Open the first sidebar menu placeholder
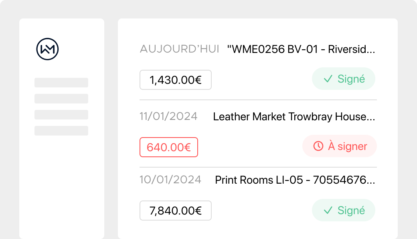The image size is (417, 239). coord(61,83)
